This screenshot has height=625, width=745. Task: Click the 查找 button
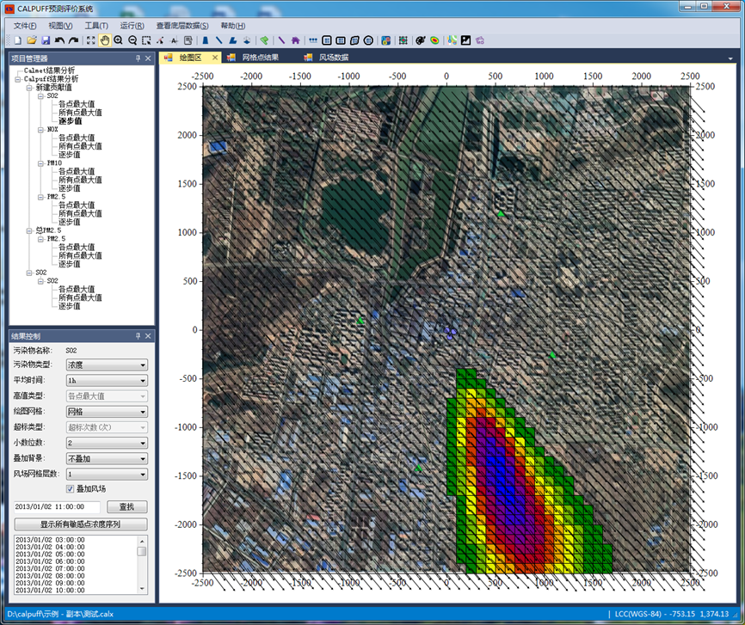click(x=126, y=507)
